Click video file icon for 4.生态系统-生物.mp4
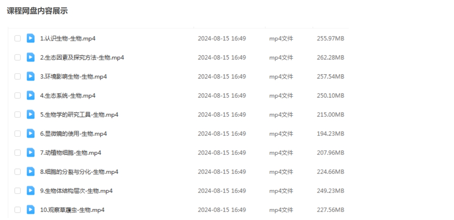 [x=30, y=95]
